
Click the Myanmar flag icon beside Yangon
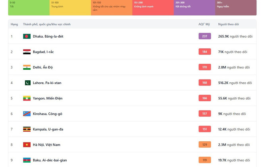click(x=27, y=98)
